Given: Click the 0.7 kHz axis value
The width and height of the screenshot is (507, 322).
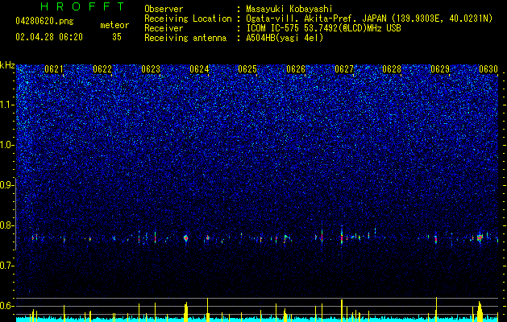Looking at the screenshot, I should 7,266.
